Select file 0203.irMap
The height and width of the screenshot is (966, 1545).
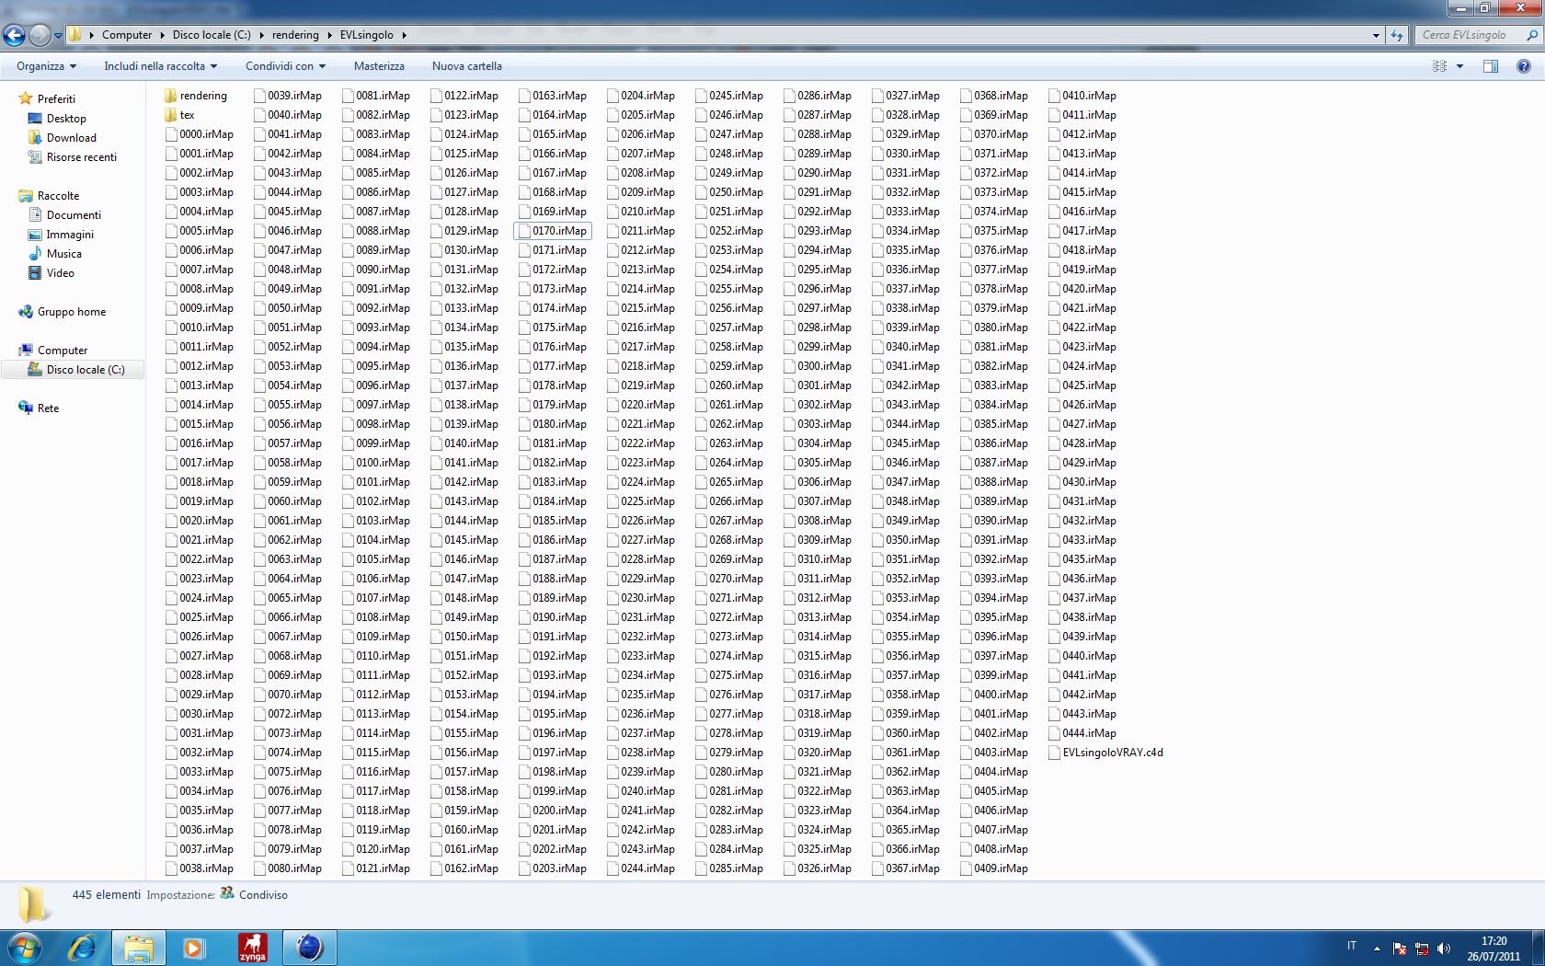pyautogui.click(x=553, y=868)
